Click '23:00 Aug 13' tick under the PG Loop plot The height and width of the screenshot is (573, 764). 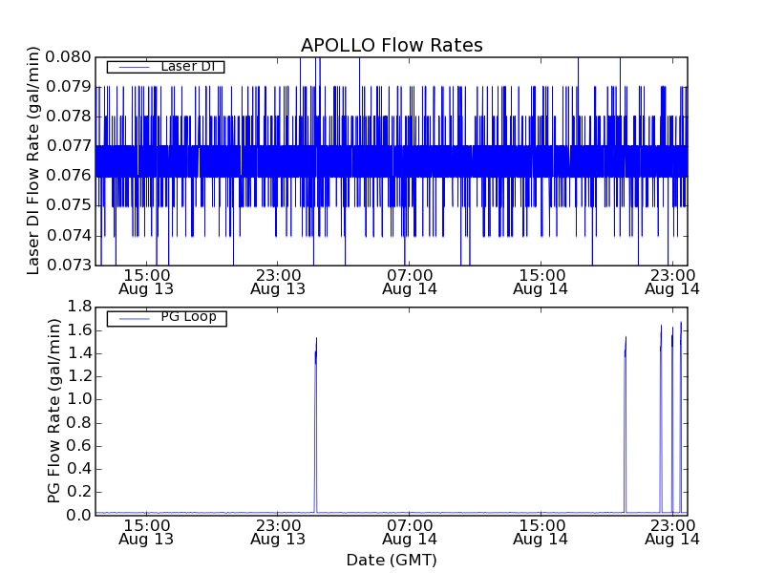click(x=278, y=531)
